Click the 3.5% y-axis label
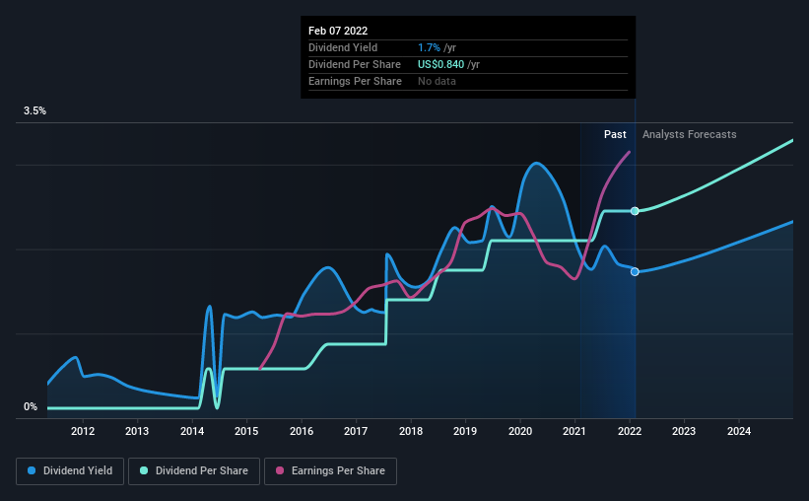 [x=35, y=111]
